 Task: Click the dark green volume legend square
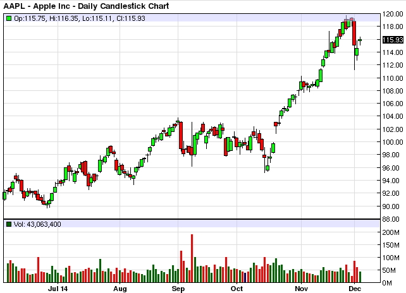9,224
